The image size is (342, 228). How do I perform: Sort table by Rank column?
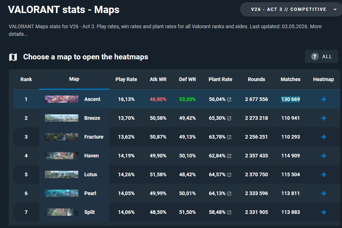click(26, 79)
